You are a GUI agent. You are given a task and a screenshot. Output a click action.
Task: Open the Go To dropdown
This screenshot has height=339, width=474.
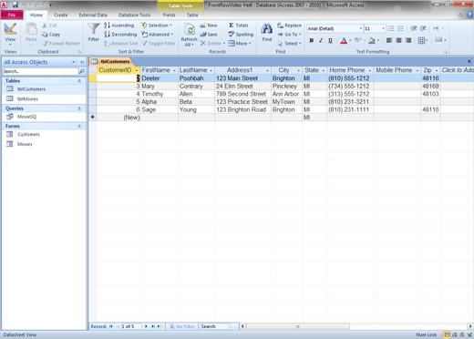289,35
